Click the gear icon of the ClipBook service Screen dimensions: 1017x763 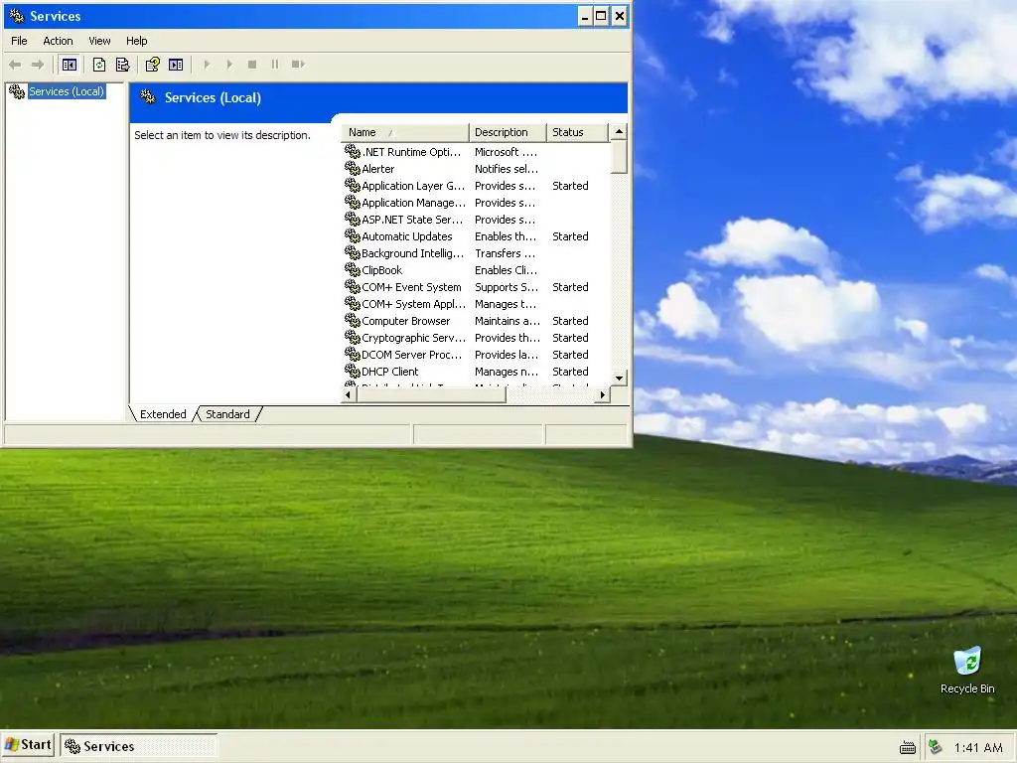pos(353,270)
